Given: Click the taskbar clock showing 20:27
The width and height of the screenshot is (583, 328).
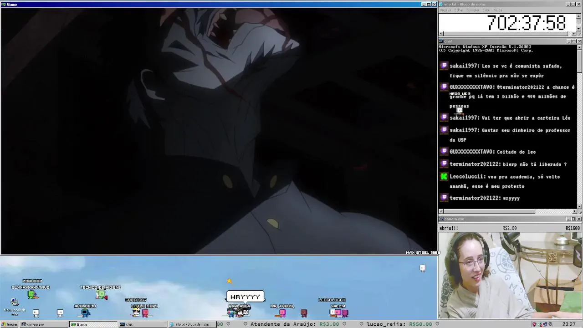Looking at the screenshot, I should click(x=568, y=324).
